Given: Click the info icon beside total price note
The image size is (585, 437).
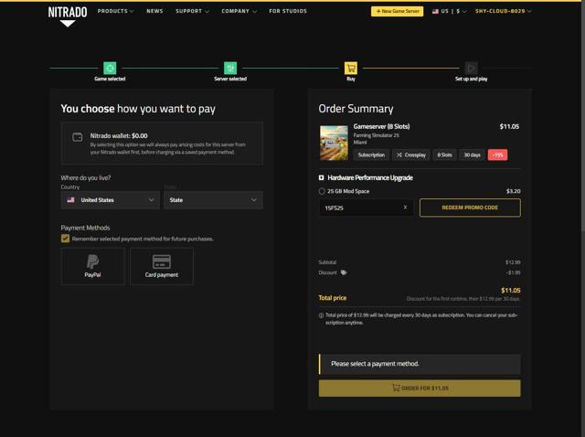Looking at the screenshot, I should pos(321,315).
